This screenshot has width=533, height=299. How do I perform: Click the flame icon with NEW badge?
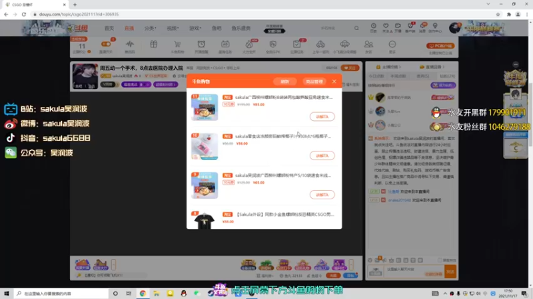[249, 44]
